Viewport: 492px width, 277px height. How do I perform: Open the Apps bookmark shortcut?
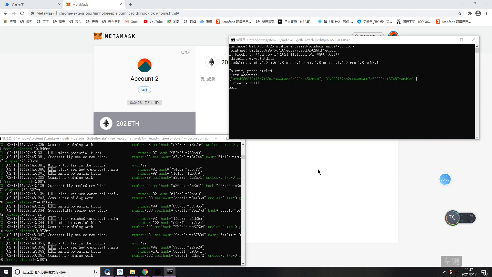[x=10, y=22]
